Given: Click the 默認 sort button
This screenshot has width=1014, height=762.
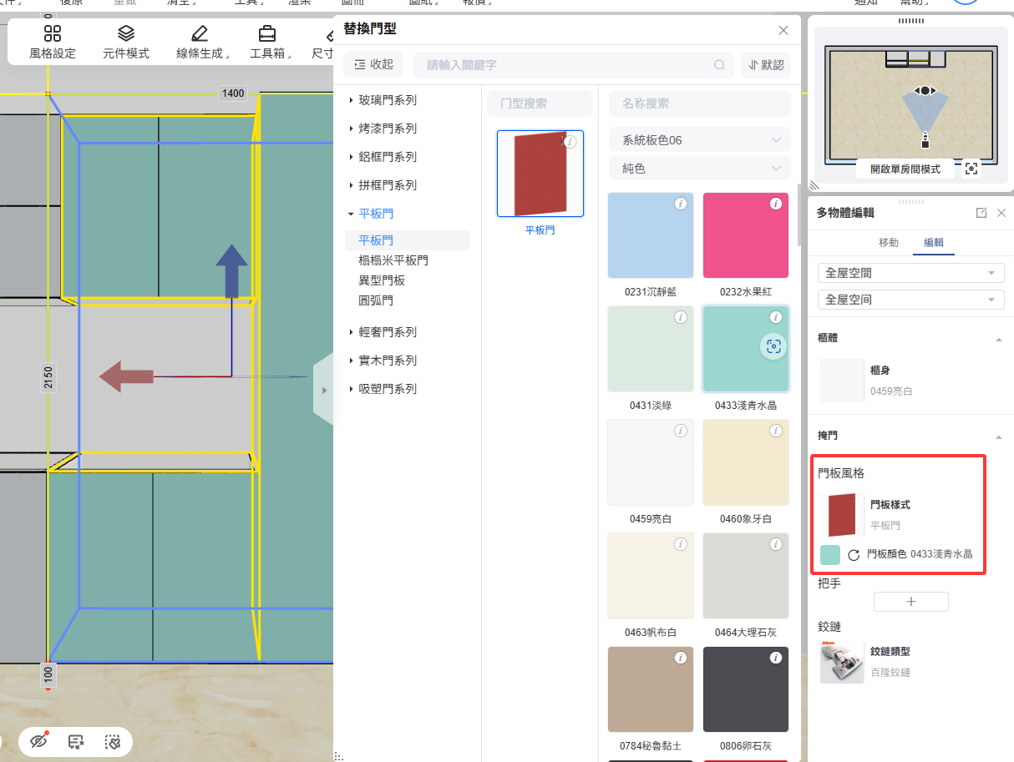Looking at the screenshot, I should 765,64.
